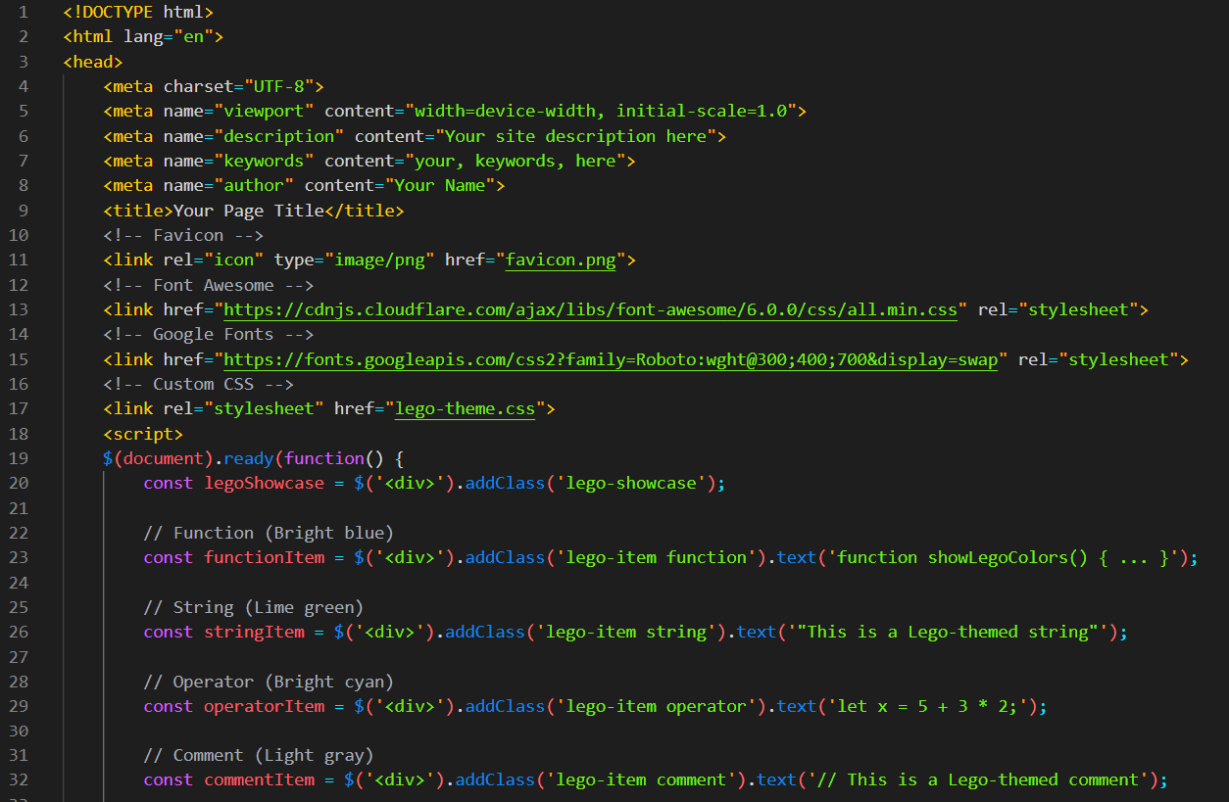Image resolution: width=1229 pixels, height=802 pixels.
Task: Select the functionItem variable on line 23
Action: click(x=265, y=557)
